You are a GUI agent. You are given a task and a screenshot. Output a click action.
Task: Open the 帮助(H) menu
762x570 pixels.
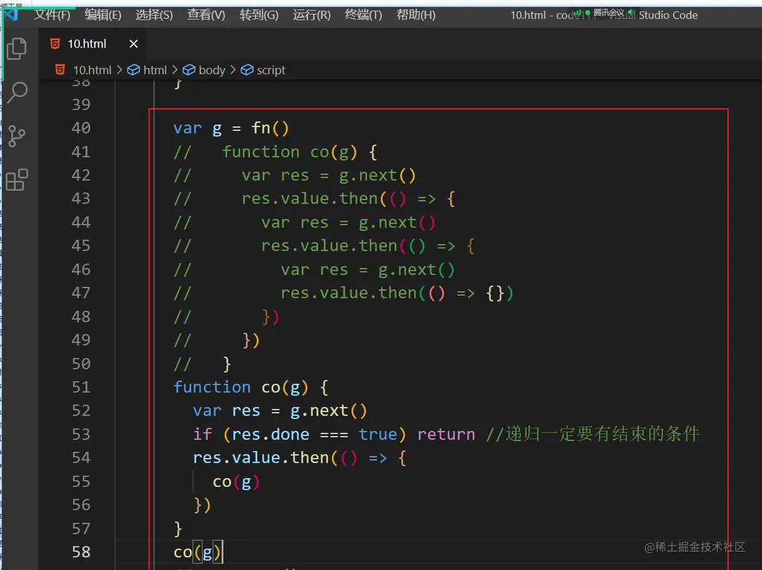point(416,15)
